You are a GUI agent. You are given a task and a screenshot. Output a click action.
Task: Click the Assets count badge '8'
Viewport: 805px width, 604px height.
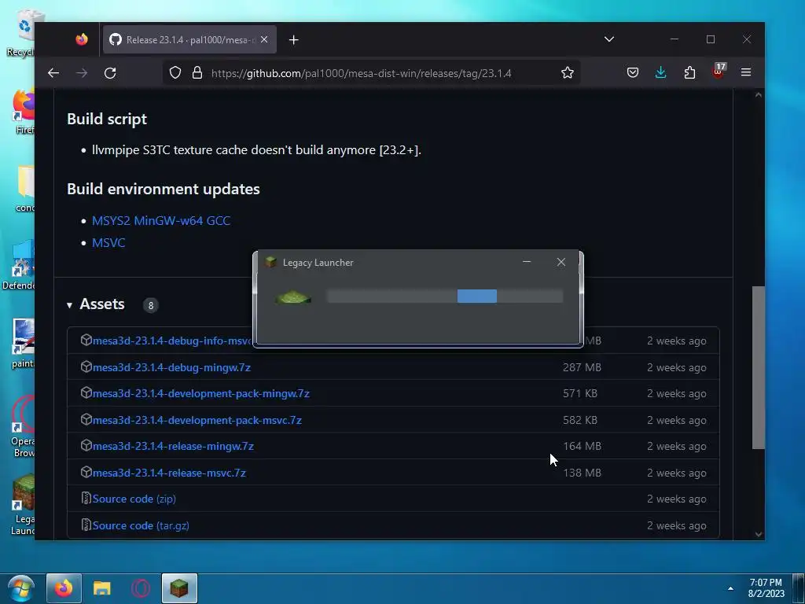pyautogui.click(x=150, y=306)
